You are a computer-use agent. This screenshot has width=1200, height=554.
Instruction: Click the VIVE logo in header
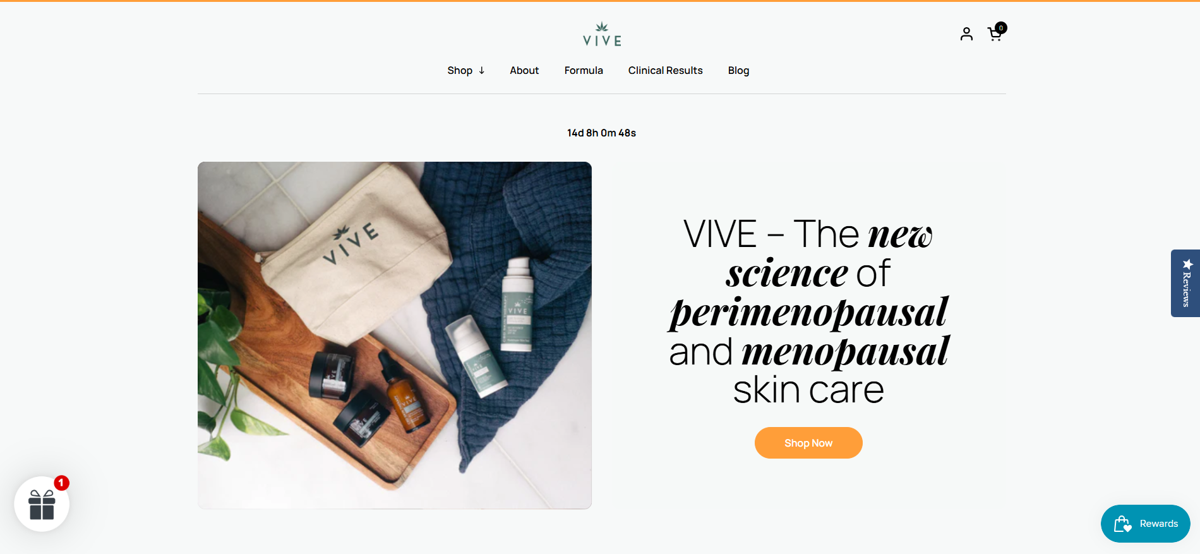click(x=602, y=34)
